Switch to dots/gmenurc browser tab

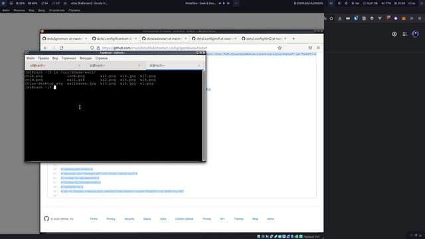[65, 39]
